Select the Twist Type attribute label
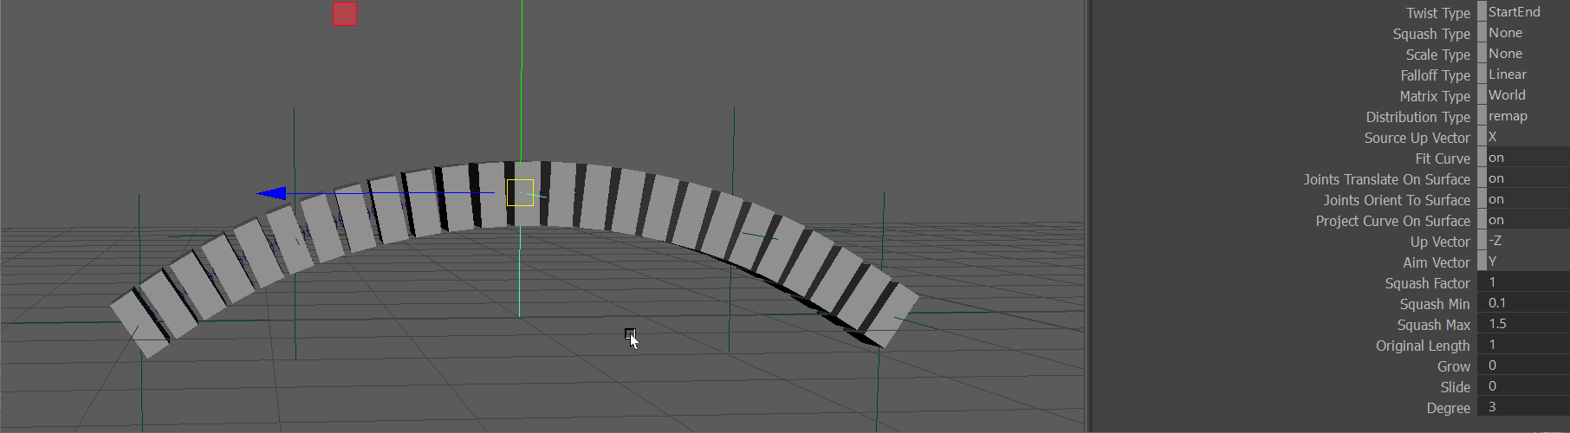The image size is (1570, 433). pyautogui.click(x=1437, y=13)
